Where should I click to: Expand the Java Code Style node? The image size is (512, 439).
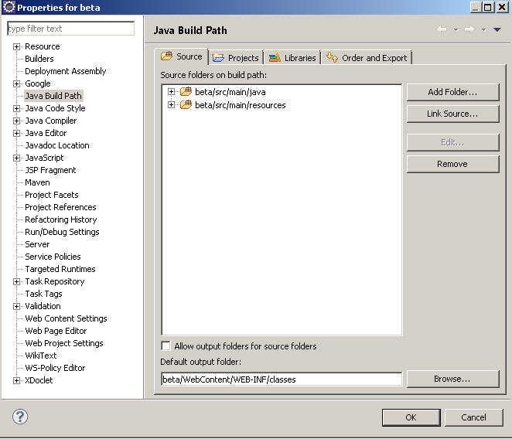click(16, 108)
